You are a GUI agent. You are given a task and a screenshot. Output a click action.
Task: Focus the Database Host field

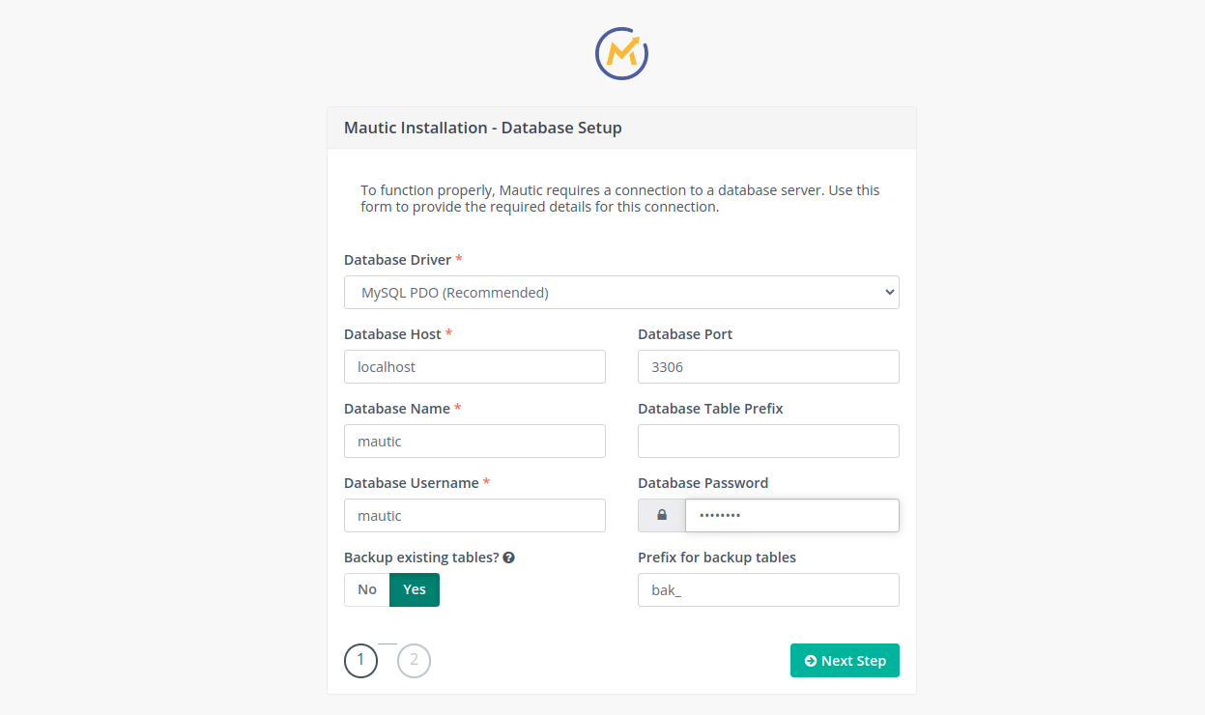[474, 367]
